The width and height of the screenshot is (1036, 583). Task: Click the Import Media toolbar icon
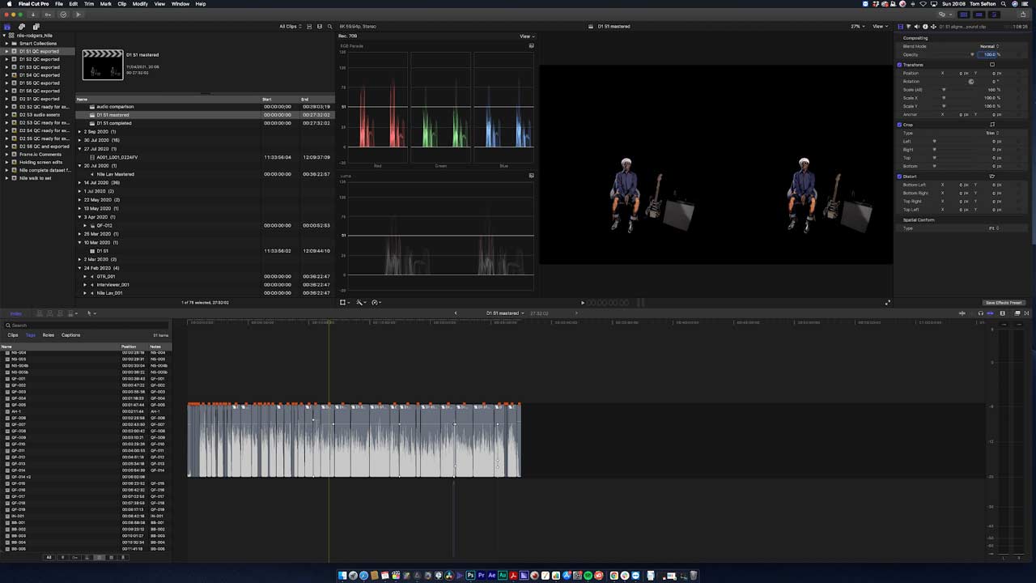coord(34,15)
